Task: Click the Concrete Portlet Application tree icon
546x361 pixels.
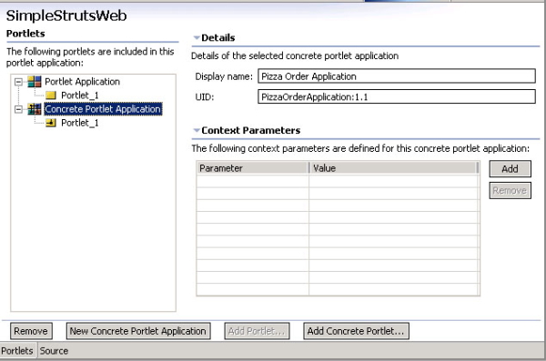Action: tap(35, 109)
